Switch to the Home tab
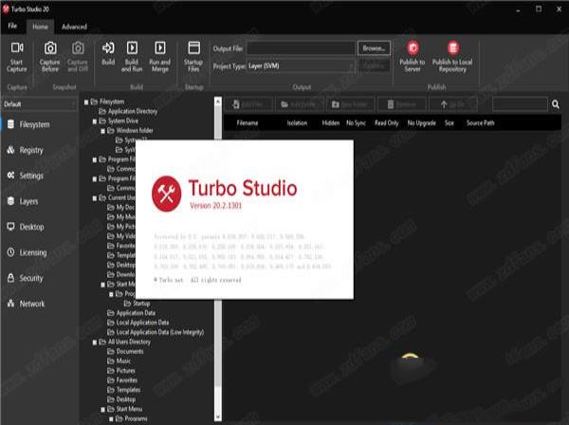Image resolution: width=569 pixels, height=425 pixels. point(40,27)
